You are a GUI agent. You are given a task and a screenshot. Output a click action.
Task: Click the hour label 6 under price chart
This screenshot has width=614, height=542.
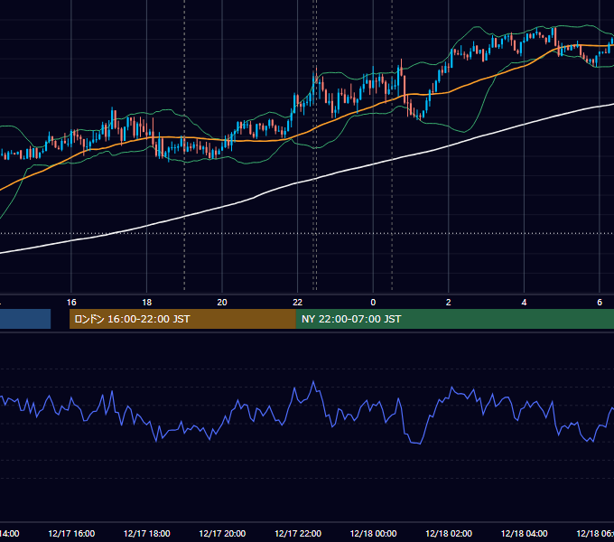click(600, 303)
